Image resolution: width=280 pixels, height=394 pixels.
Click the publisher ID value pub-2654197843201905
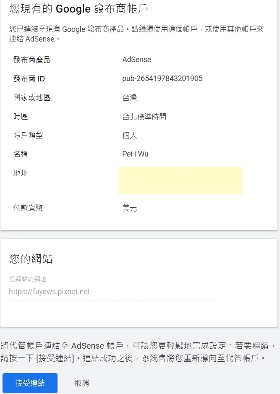[x=162, y=78]
